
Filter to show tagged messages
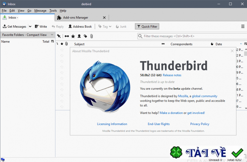pos(86,36)
